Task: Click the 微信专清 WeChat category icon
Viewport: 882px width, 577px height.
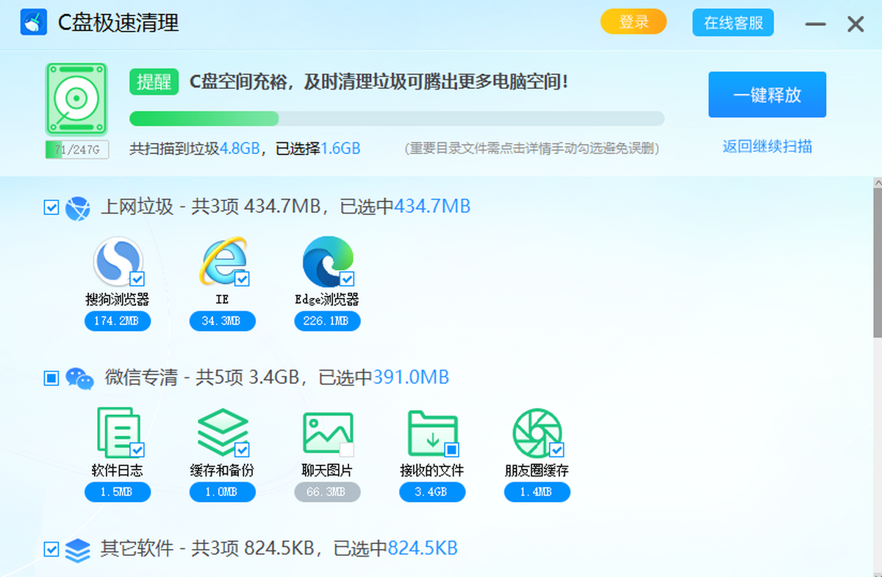Action: (79, 378)
